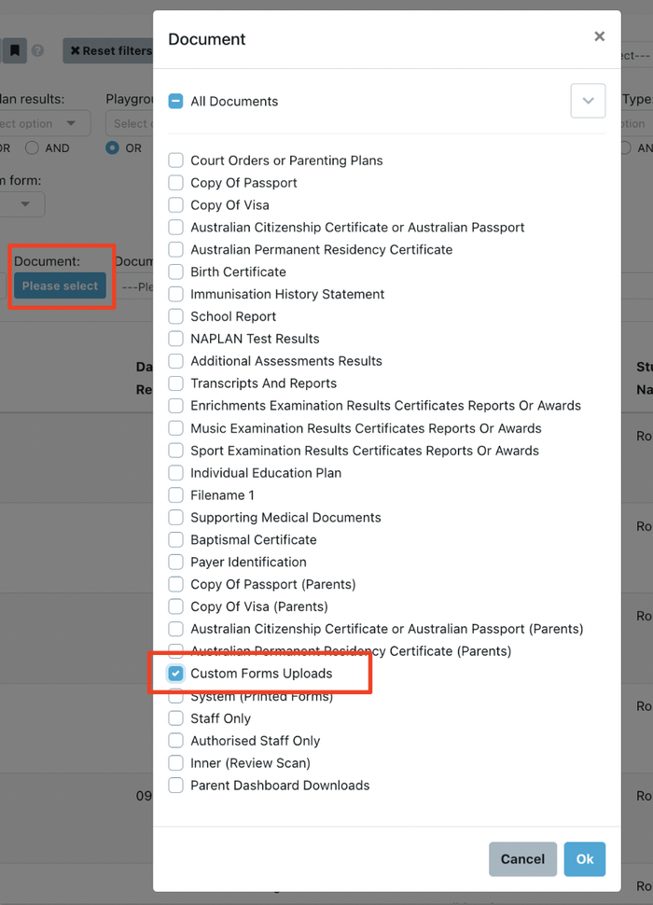Tick the Baptismal Certificate checkbox
This screenshot has height=905, width=653.
coord(175,539)
